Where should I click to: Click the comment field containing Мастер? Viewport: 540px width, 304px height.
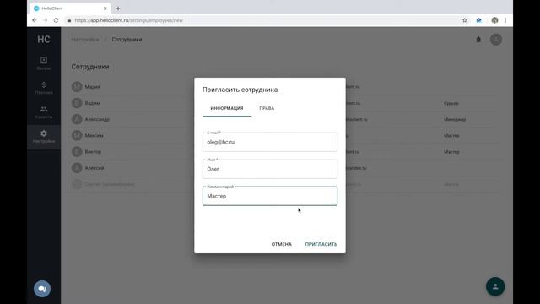(x=270, y=196)
